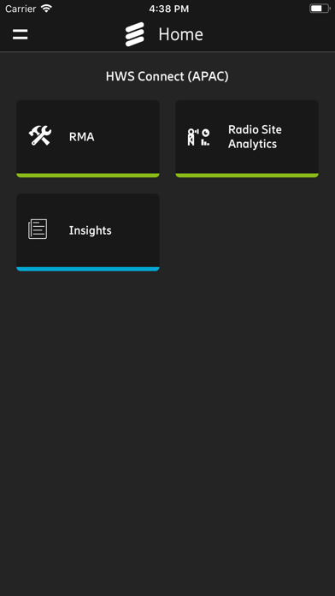The height and width of the screenshot is (596, 335).
Task: Open the Radio Site Analytics tile
Action: tap(247, 139)
